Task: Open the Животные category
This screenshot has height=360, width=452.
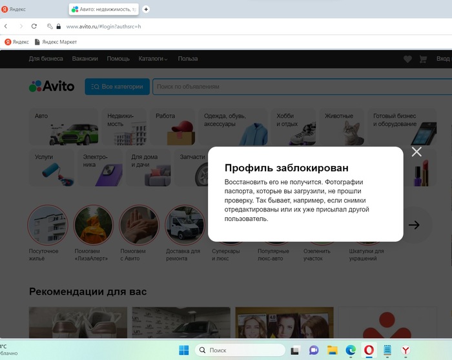Action: 342,127
